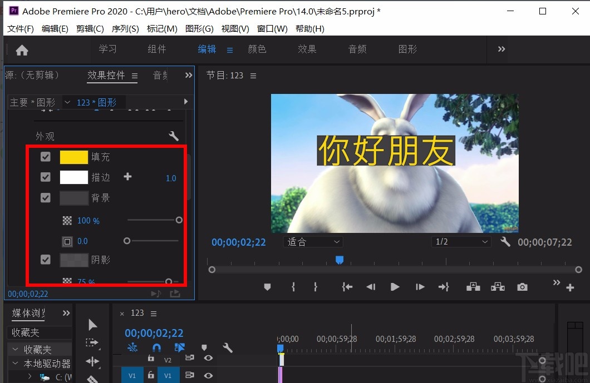The width and height of the screenshot is (590, 383).
Task: Show more media browser panel tabs
Action: click(66, 313)
